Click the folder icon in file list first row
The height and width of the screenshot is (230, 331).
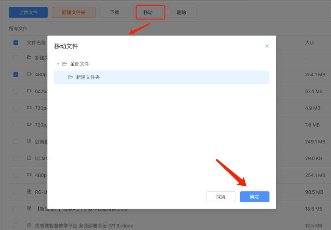coord(29,57)
